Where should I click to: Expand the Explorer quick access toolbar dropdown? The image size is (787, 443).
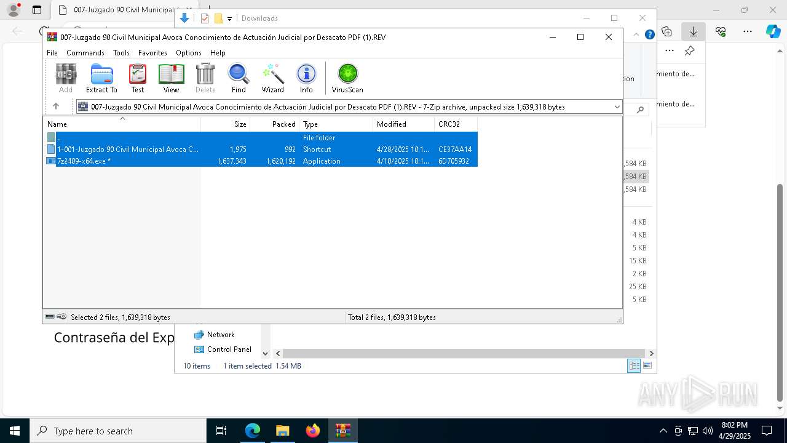(x=229, y=18)
